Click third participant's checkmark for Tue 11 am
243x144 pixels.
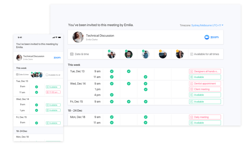tap(146, 77)
